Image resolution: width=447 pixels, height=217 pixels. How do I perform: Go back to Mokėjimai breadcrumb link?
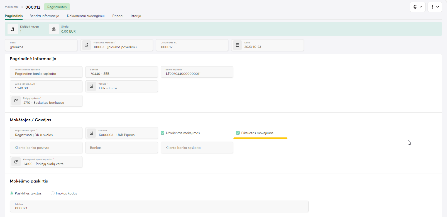pyautogui.click(x=11, y=7)
